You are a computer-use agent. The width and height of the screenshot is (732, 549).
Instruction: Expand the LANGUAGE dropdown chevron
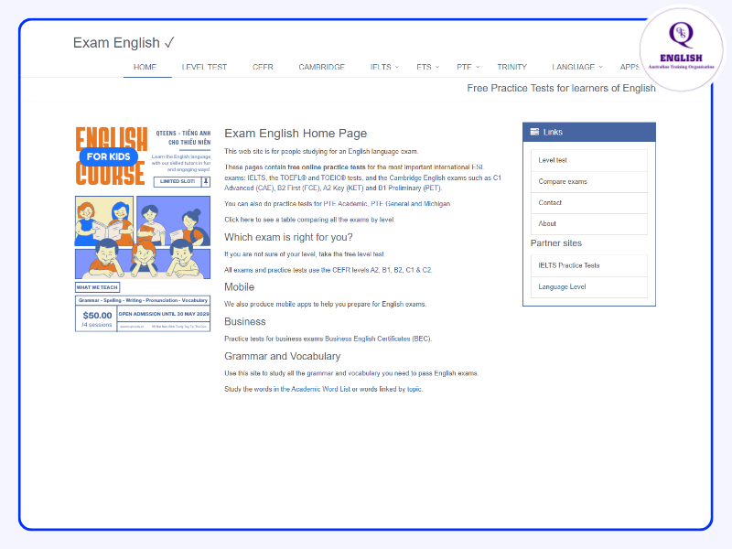pos(601,67)
